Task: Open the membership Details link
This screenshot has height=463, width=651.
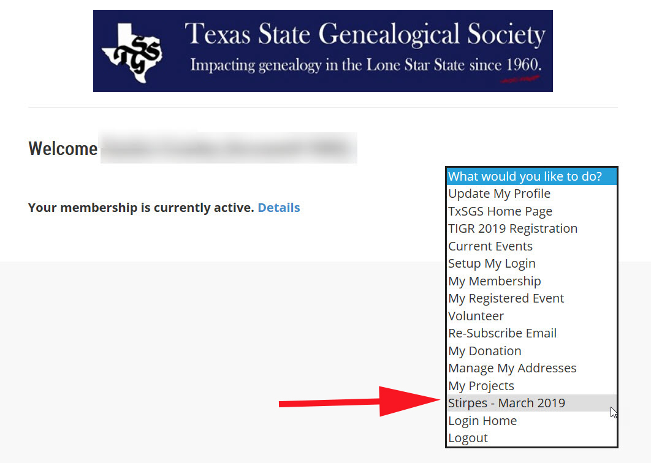Action: tap(278, 208)
